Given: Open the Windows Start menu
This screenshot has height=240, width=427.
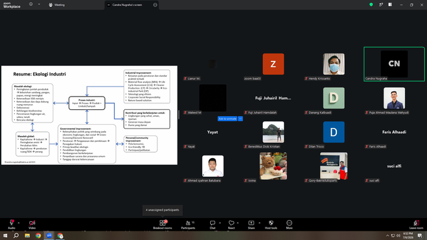Looking at the screenshot, I should 5,235.
